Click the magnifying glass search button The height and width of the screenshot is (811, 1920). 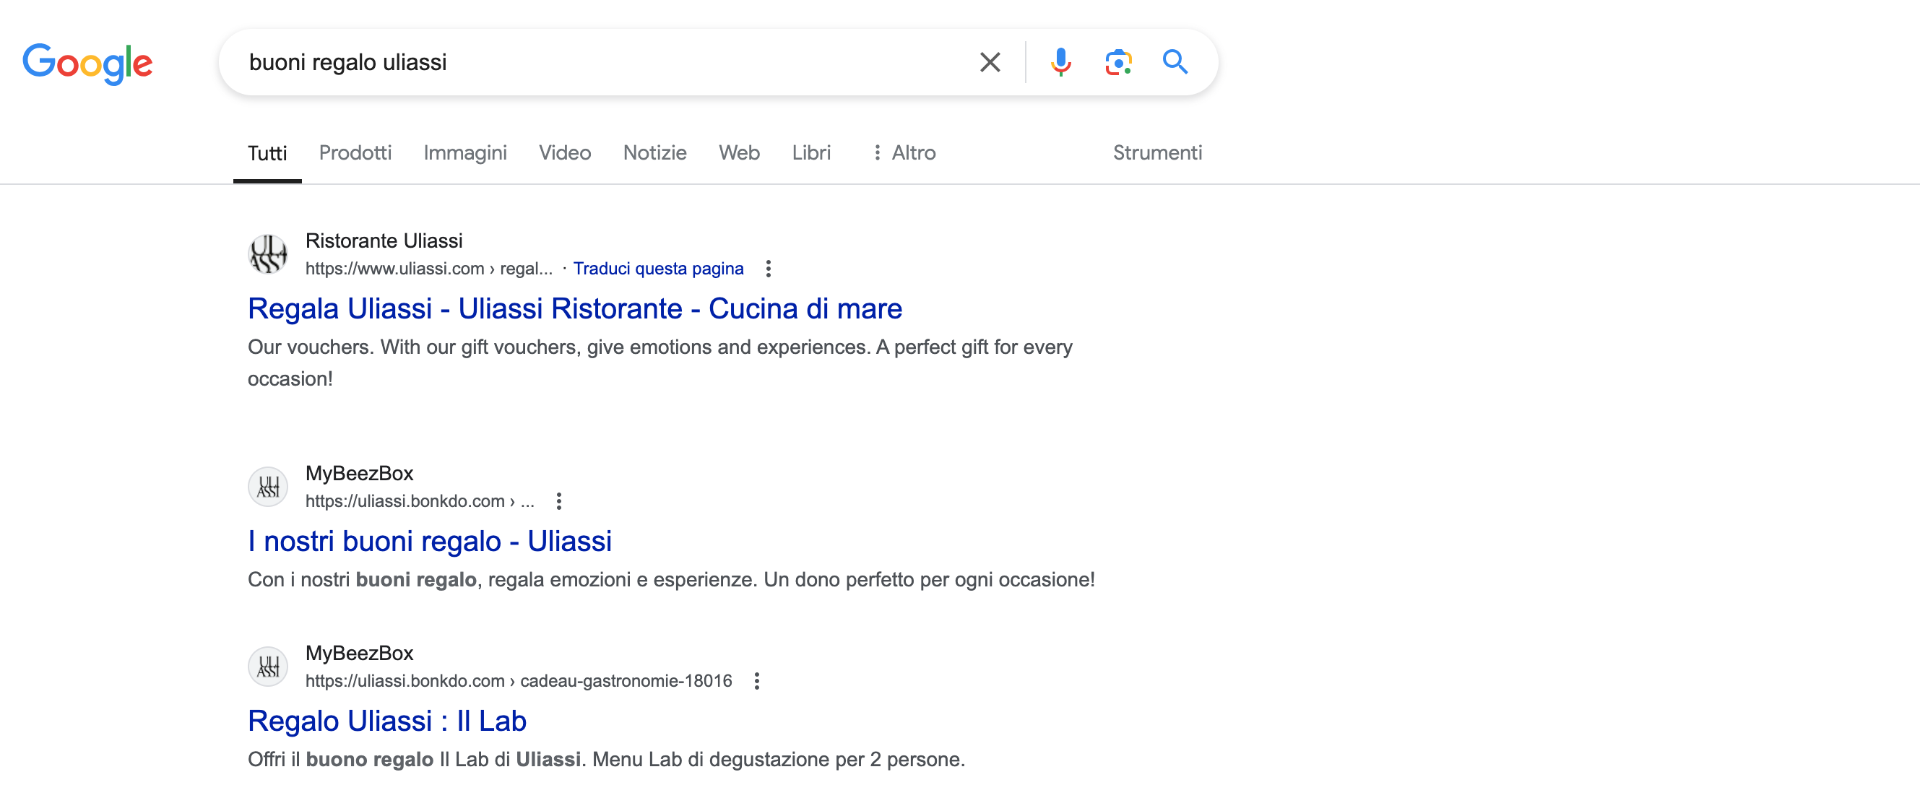click(x=1175, y=62)
